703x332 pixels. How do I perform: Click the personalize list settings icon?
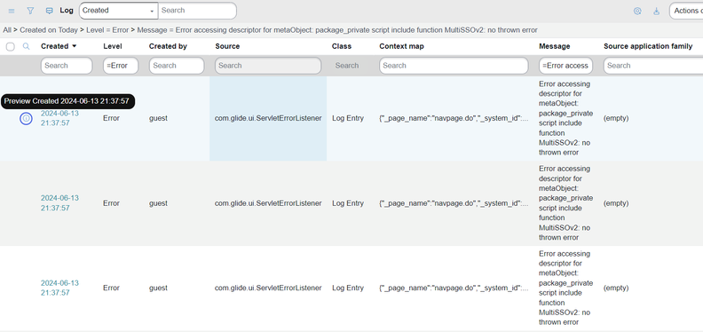(x=637, y=12)
